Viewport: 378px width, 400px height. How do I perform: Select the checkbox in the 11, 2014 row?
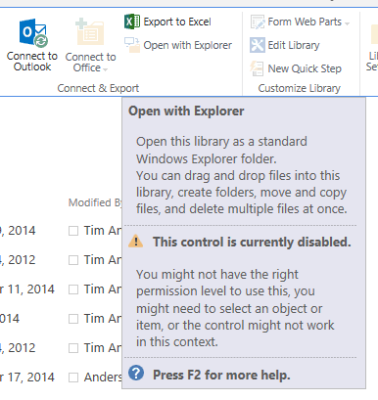pyautogui.click(x=73, y=289)
